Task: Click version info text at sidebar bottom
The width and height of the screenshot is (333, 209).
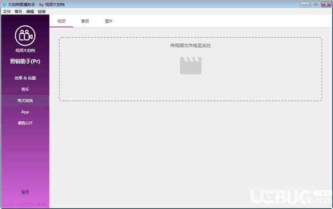Action: click(25, 204)
